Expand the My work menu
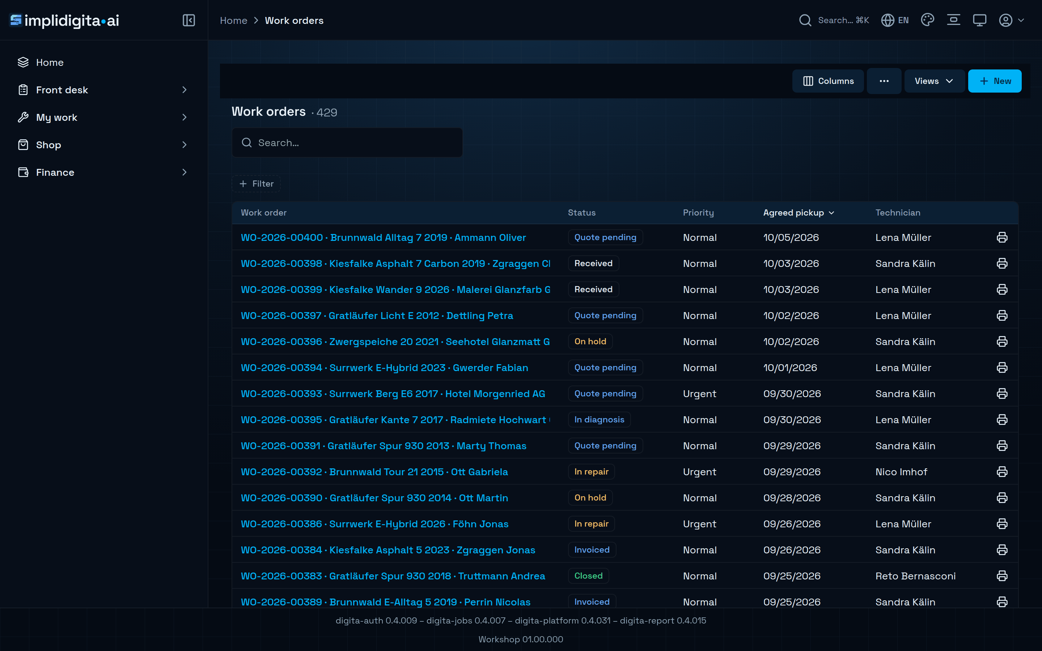This screenshot has height=651, width=1042. 103,118
